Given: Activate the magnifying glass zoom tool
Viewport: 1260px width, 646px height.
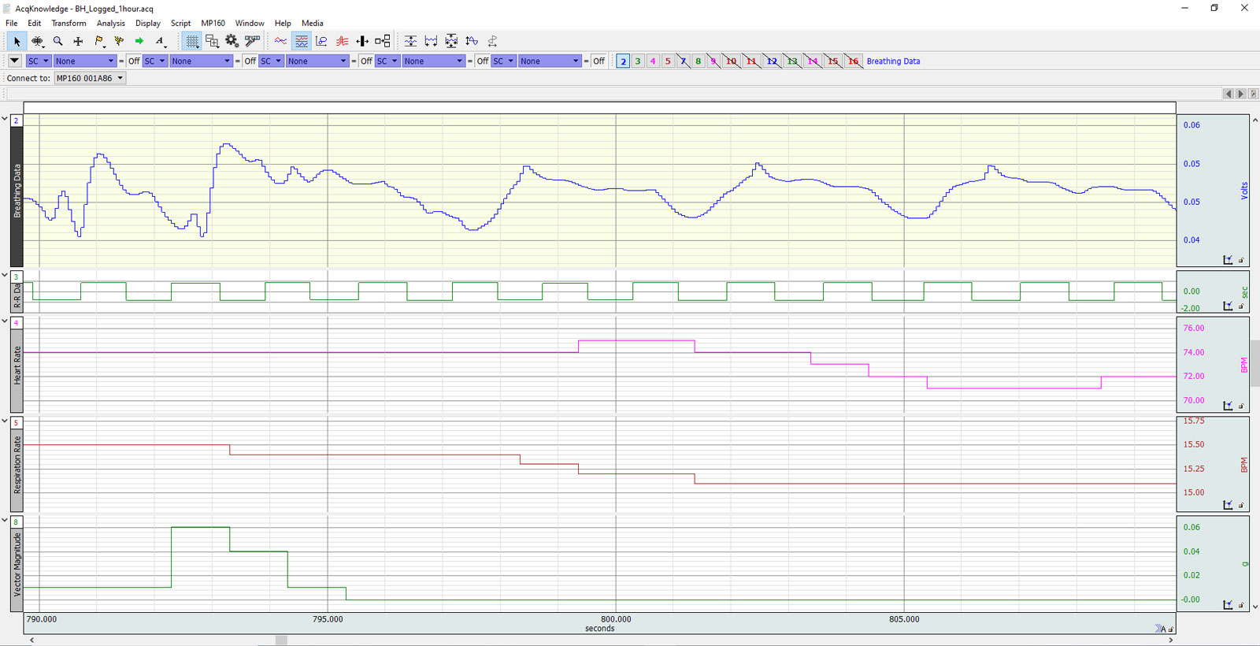Looking at the screenshot, I should pos(57,41).
